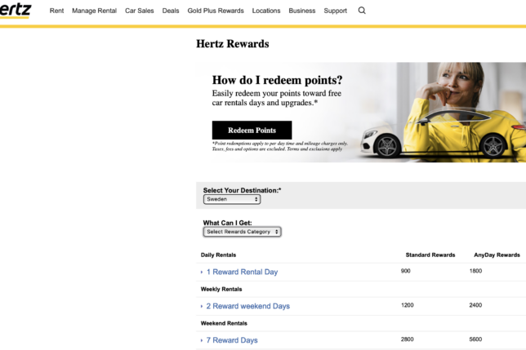Click the Daily Rentals section header
The width and height of the screenshot is (526, 350).
(x=218, y=255)
